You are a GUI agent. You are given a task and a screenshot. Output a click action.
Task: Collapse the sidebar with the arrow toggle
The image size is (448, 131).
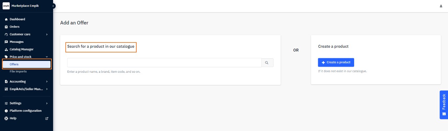53,6
